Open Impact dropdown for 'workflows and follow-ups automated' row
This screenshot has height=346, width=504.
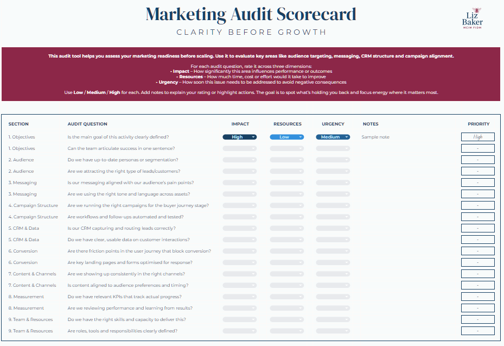pyautogui.click(x=239, y=217)
